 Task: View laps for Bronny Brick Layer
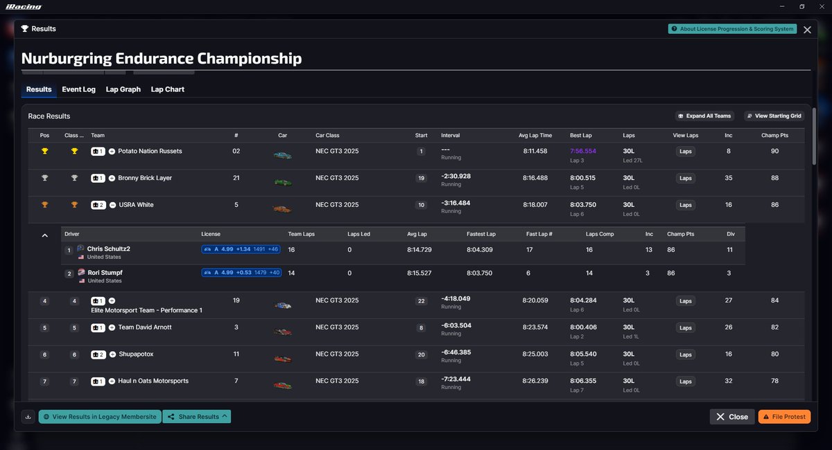(686, 178)
